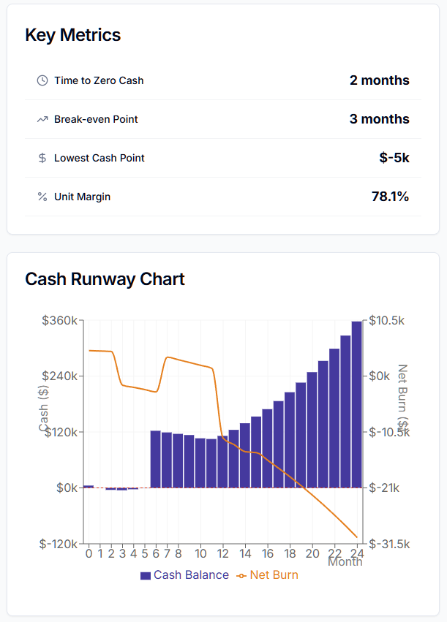Click the 2 months Time to Zero Cash value
The image size is (447, 622).
(x=379, y=80)
